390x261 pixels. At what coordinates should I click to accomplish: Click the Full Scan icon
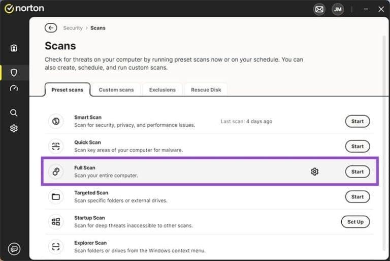56,171
